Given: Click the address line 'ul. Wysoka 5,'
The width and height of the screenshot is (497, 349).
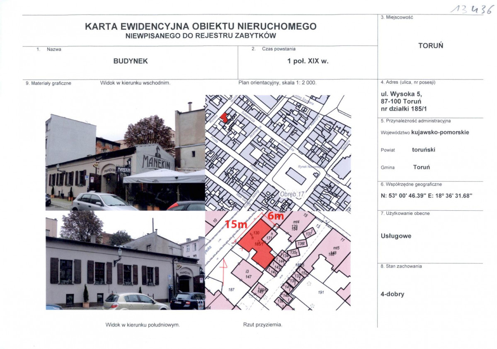Looking at the screenshot, I should [401, 94].
